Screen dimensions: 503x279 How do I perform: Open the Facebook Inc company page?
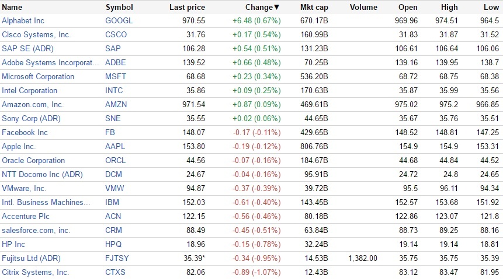click(x=25, y=133)
